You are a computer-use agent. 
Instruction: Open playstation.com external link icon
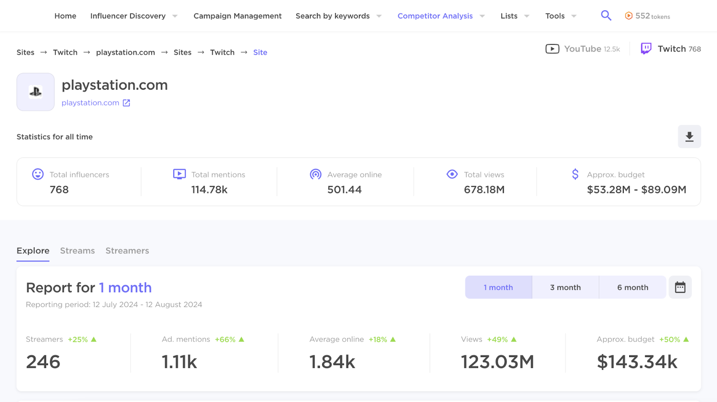(126, 103)
